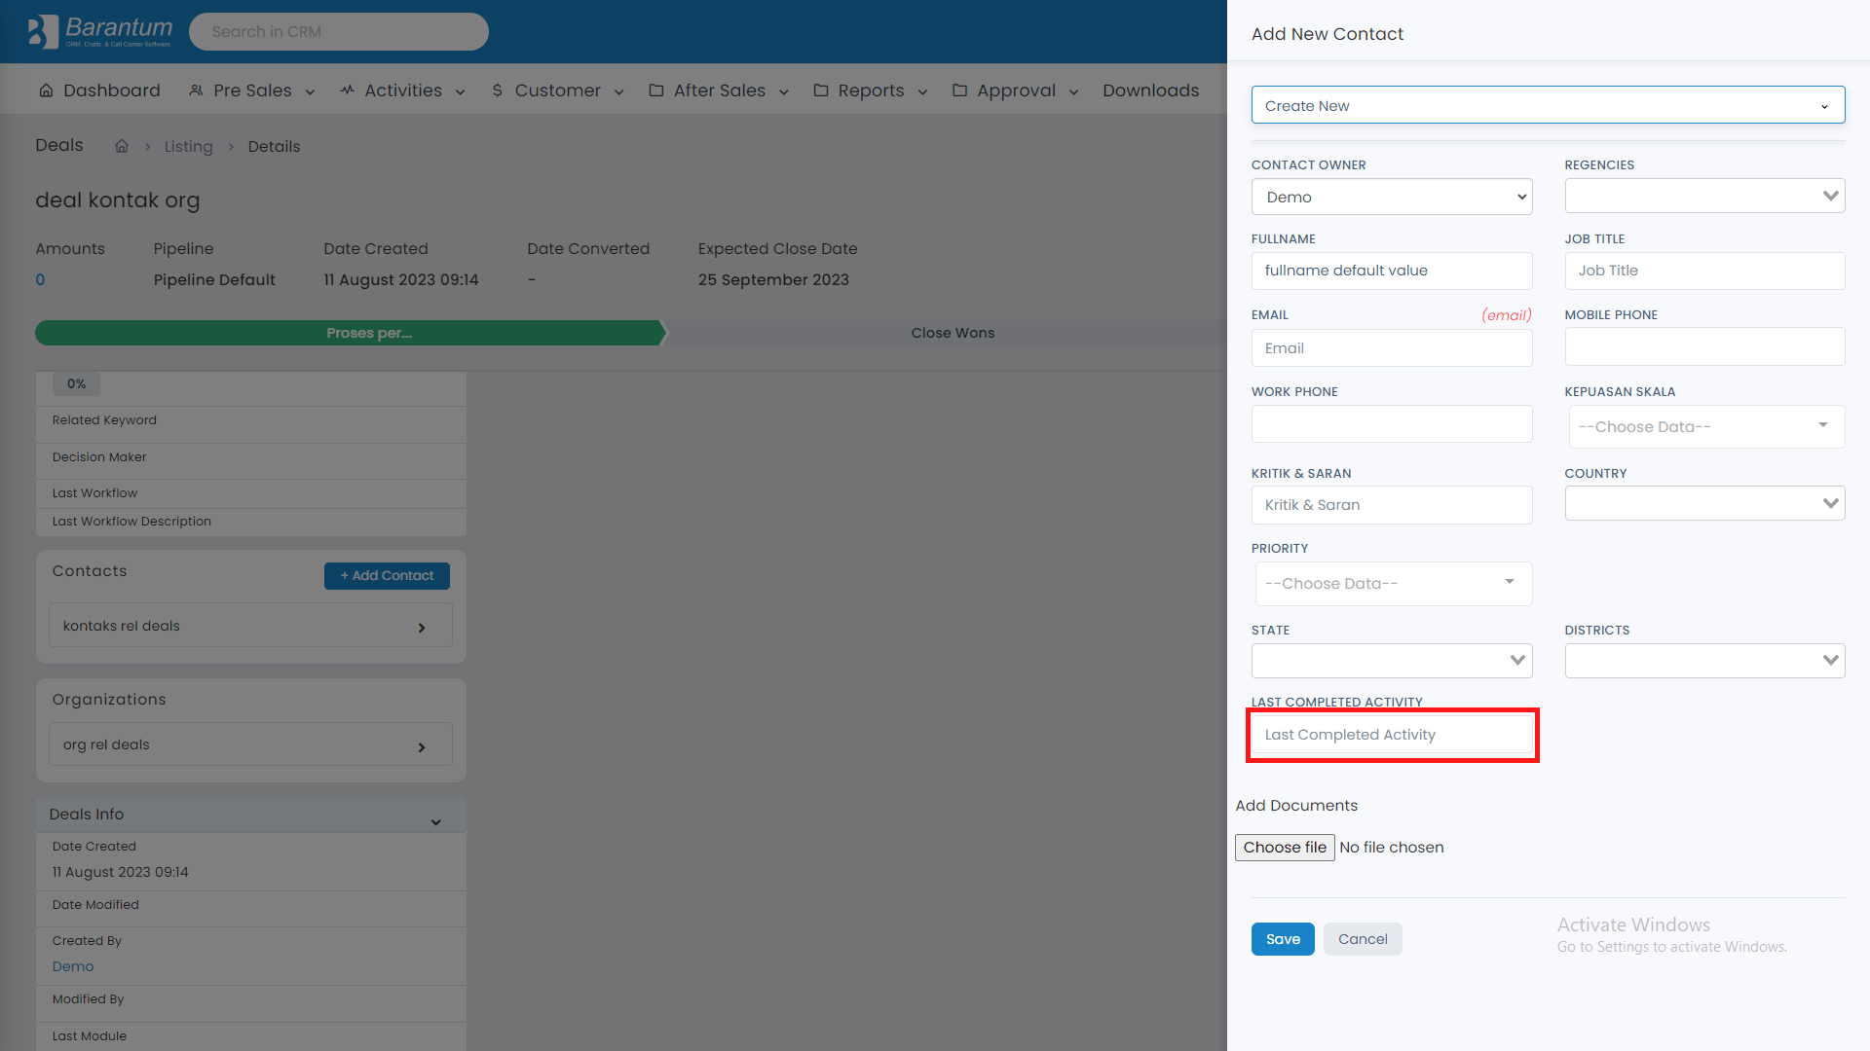Click the Barantum logo icon
1870x1051 pixels.
click(x=43, y=31)
